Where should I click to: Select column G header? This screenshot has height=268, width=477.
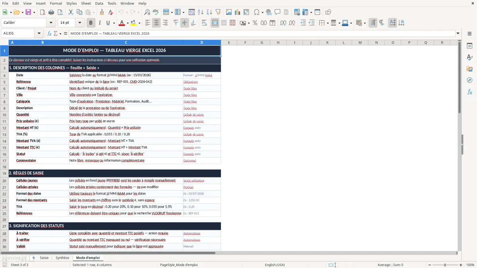(x=262, y=42)
